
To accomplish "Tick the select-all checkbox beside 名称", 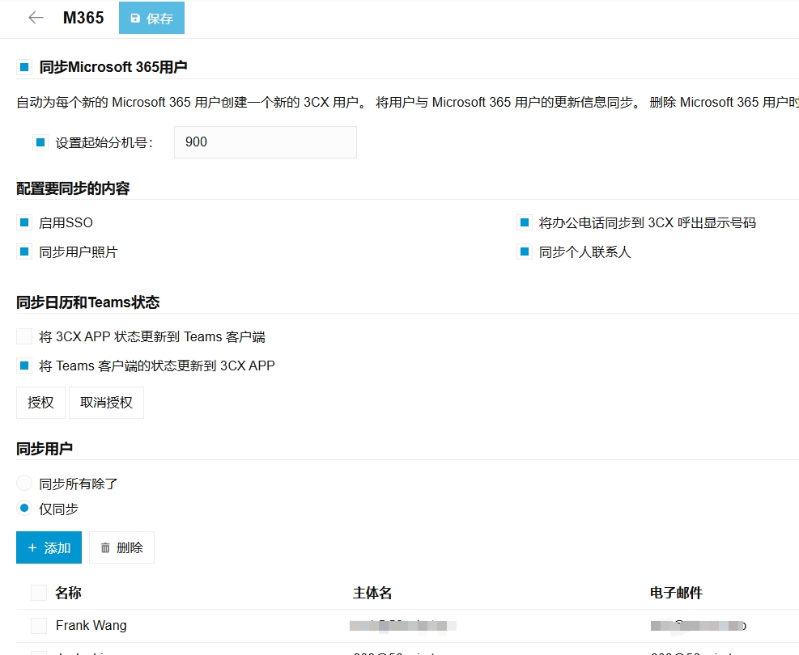I will [x=39, y=593].
